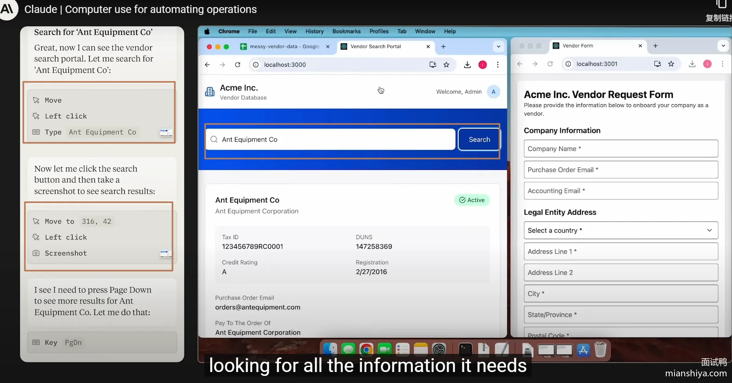
Task: Click the search box containing Ant Equipment Co
Action: (x=331, y=140)
